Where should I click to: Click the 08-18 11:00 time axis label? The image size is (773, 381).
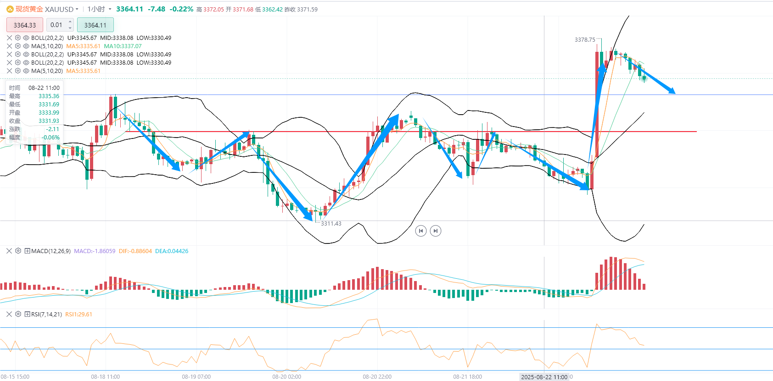click(x=106, y=377)
